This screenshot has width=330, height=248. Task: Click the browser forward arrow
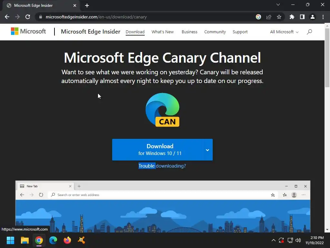(17, 17)
